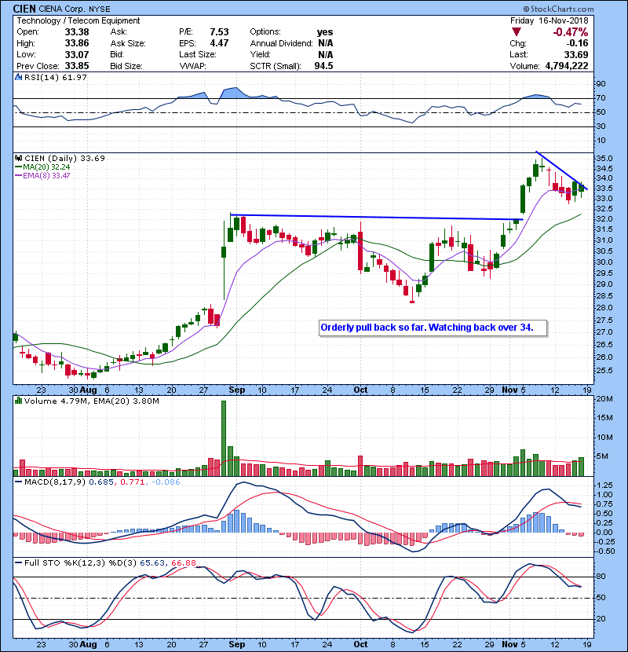Click the P/E value 7.53
The height and width of the screenshot is (652, 628).
click(x=219, y=32)
